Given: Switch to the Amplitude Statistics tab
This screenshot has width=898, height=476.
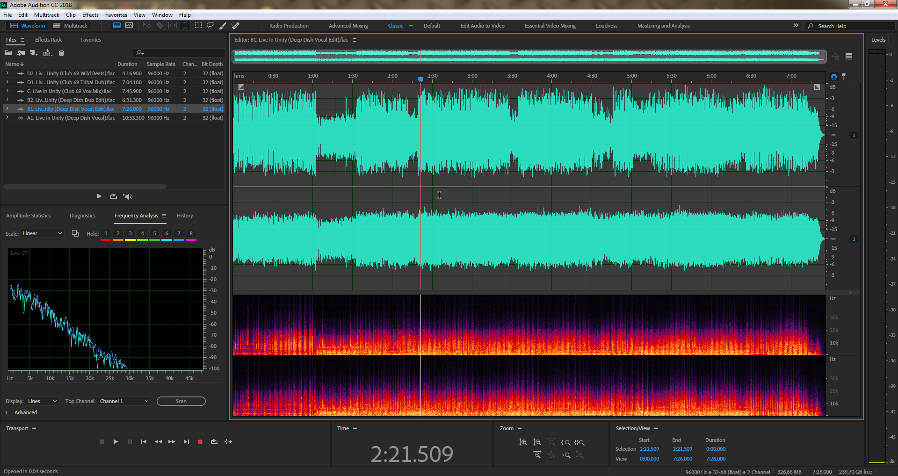Looking at the screenshot, I should [28, 216].
